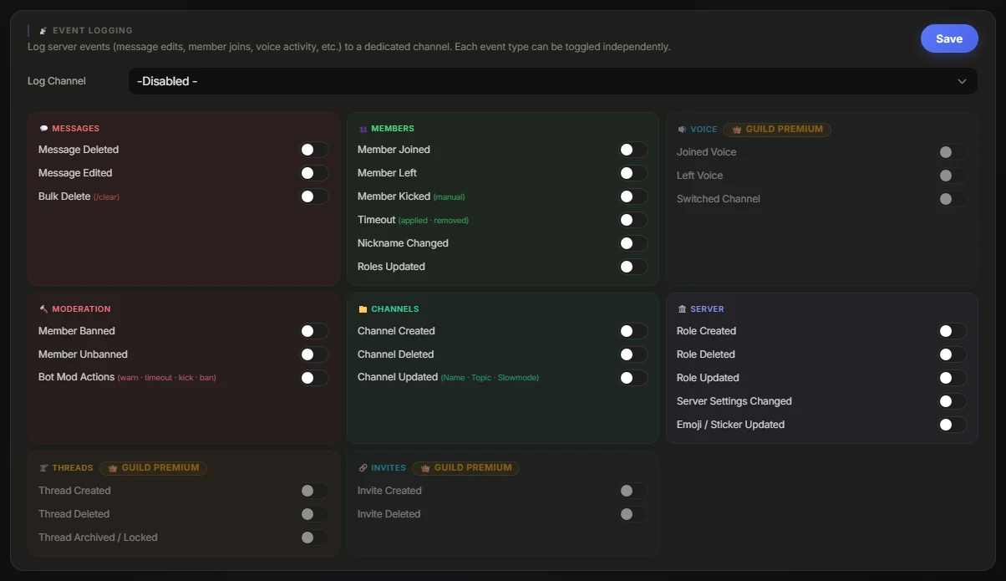1006x581 pixels.
Task: Turn on Member Left logging
Action: [x=633, y=173]
